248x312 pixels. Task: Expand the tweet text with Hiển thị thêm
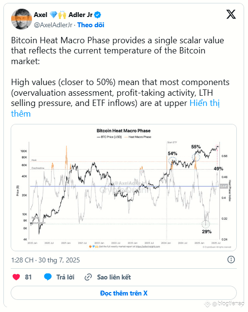click(x=115, y=108)
